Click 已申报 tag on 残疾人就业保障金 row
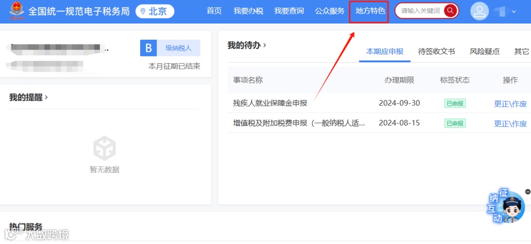 coord(455,103)
